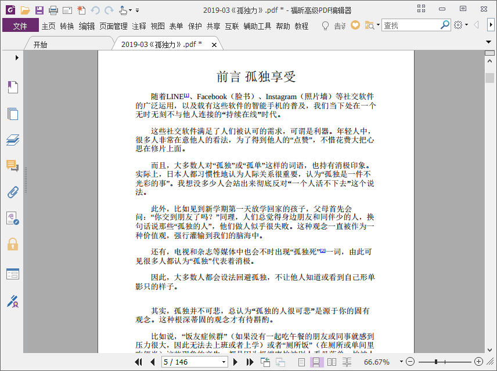Open the Attachments paperclip panel
Viewport: 497px width, 371px height.
pyautogui.click(x=13, y=192)
